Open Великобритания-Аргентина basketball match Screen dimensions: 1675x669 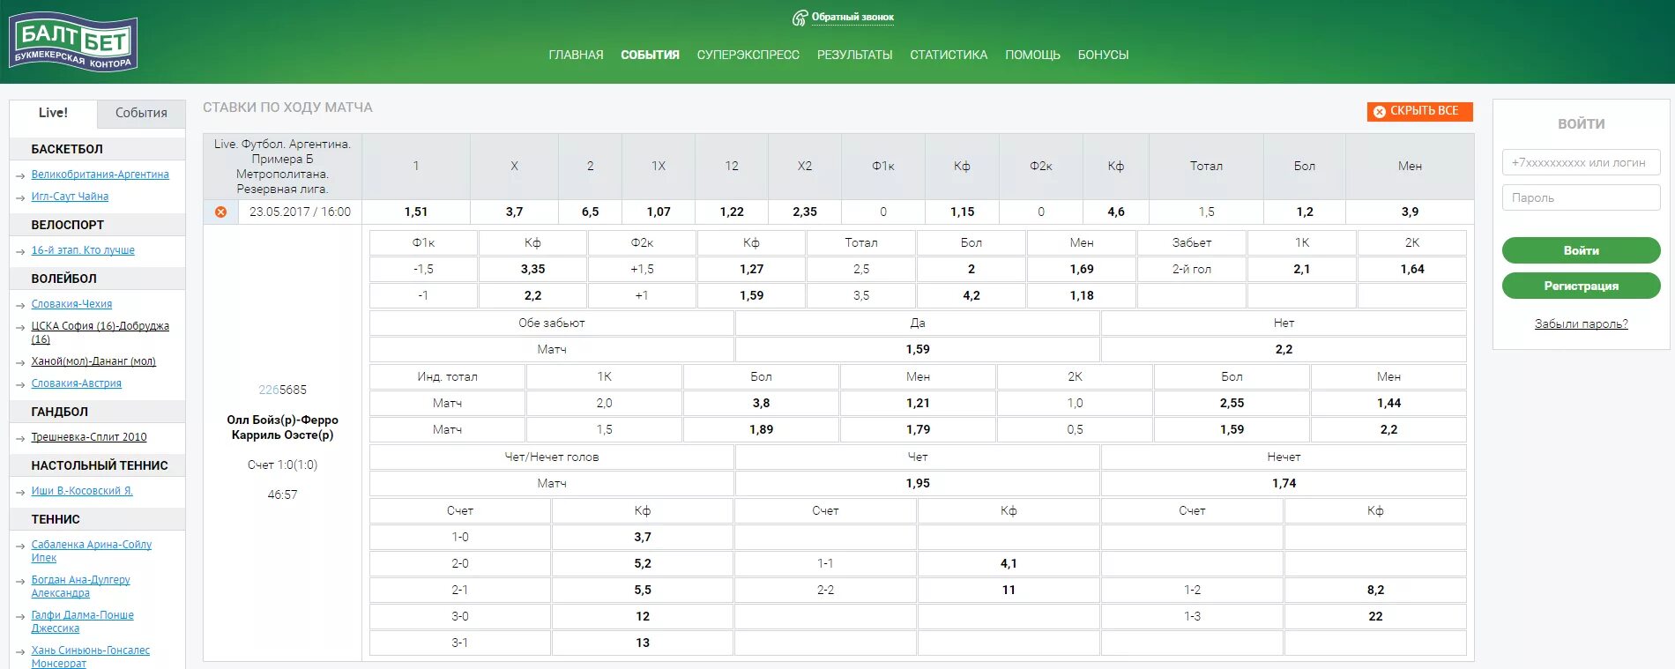click(x=100, y=175)
